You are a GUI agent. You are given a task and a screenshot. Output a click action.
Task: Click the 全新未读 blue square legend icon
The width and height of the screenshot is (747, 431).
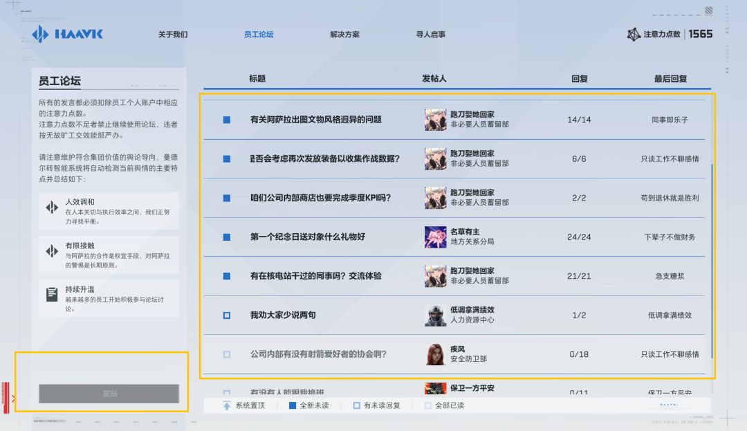(x=293, y=406)
